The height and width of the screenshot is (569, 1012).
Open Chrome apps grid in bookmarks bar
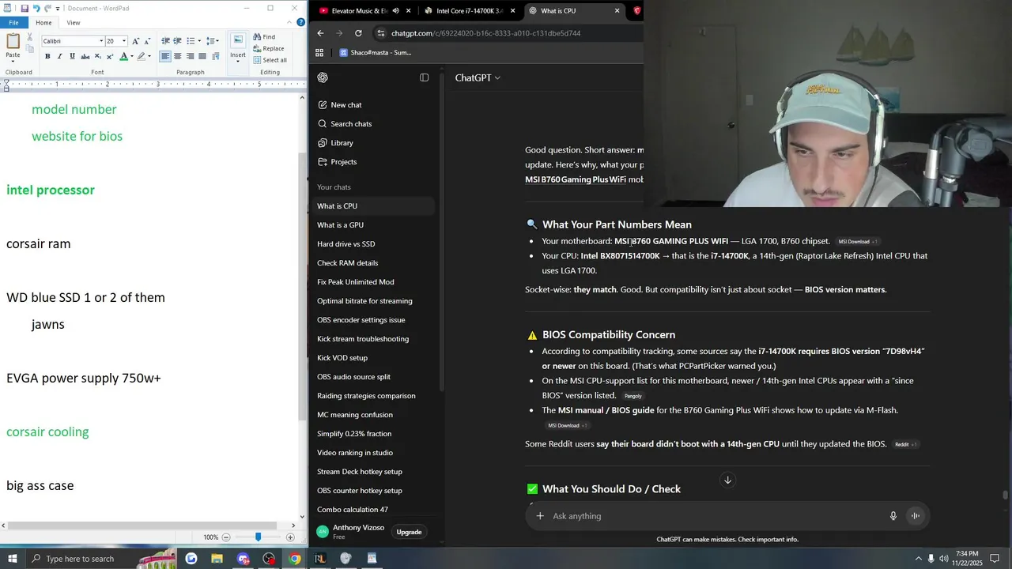[x=319, y=53]
